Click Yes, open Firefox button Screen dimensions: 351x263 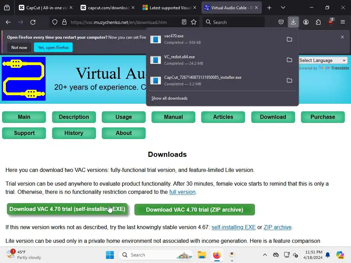[53, 47]
